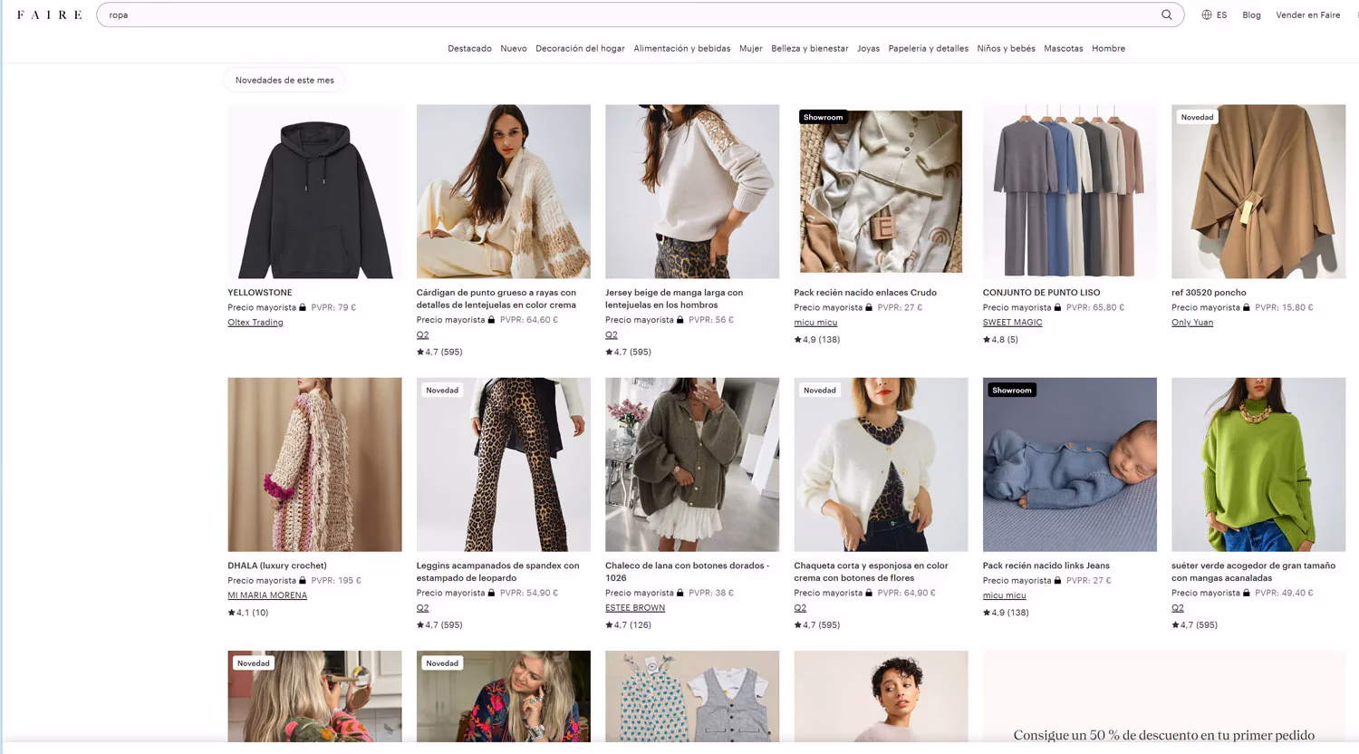The width and height of the screenshot is (1359, 754).
Task: Click star rating under CONJUNTO DE PUNTO LISO
Action: click(x=1000, y=340)
